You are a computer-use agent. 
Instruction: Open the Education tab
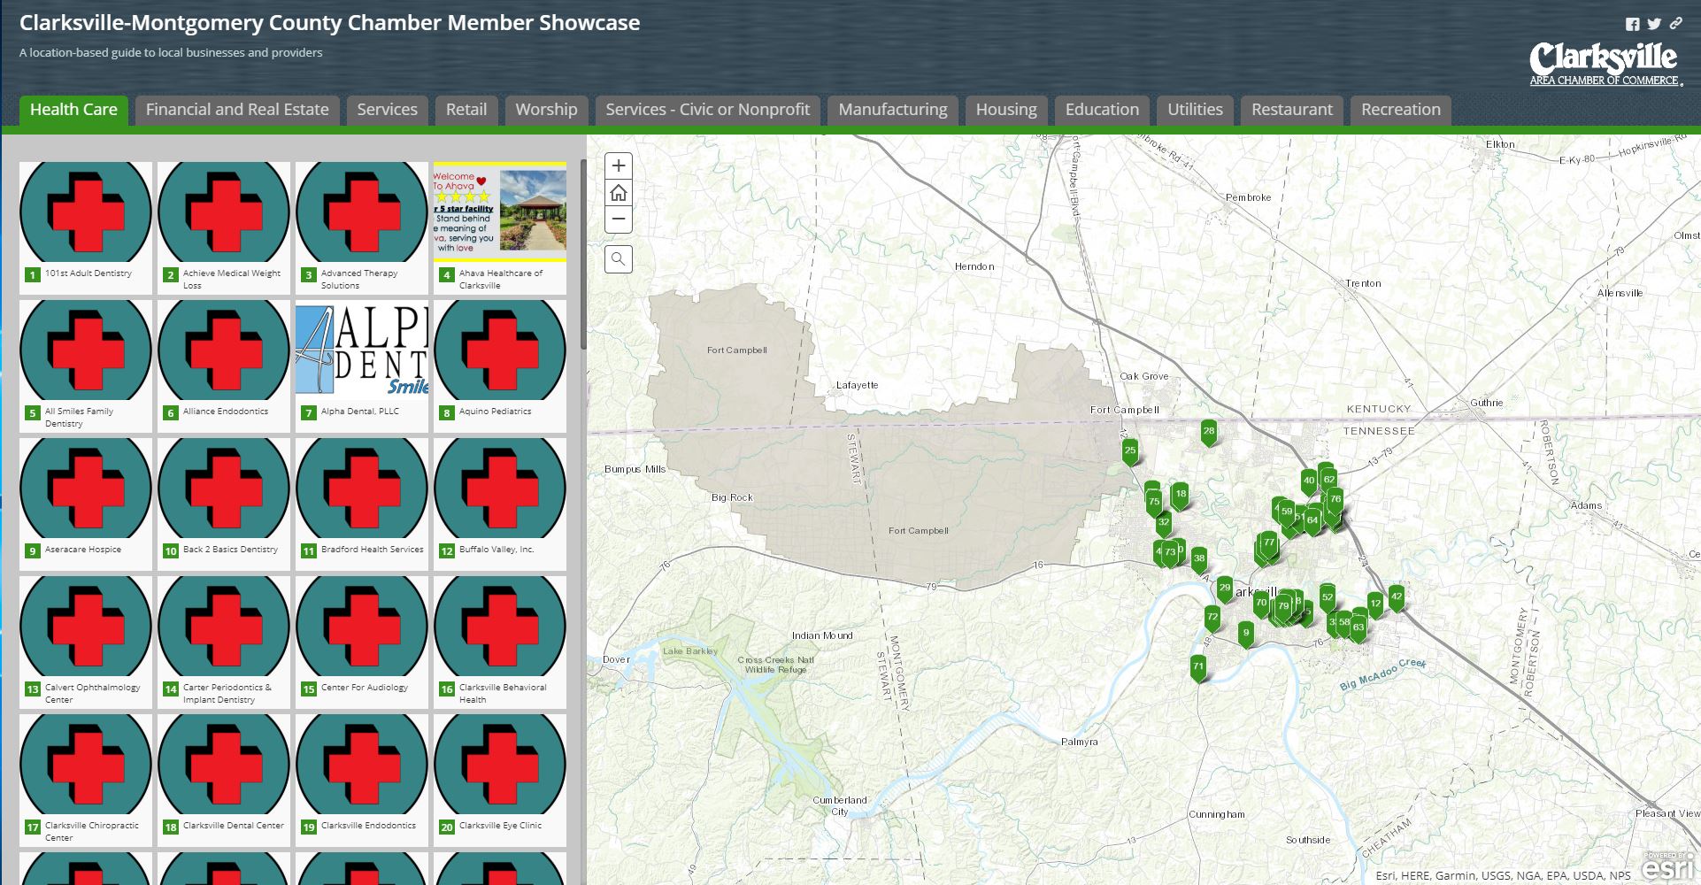pos(1103,111)
